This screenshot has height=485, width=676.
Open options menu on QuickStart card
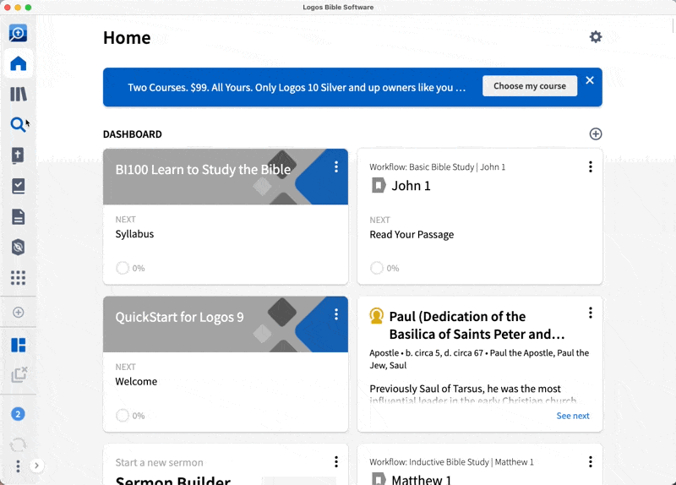(x=336, y=314)
